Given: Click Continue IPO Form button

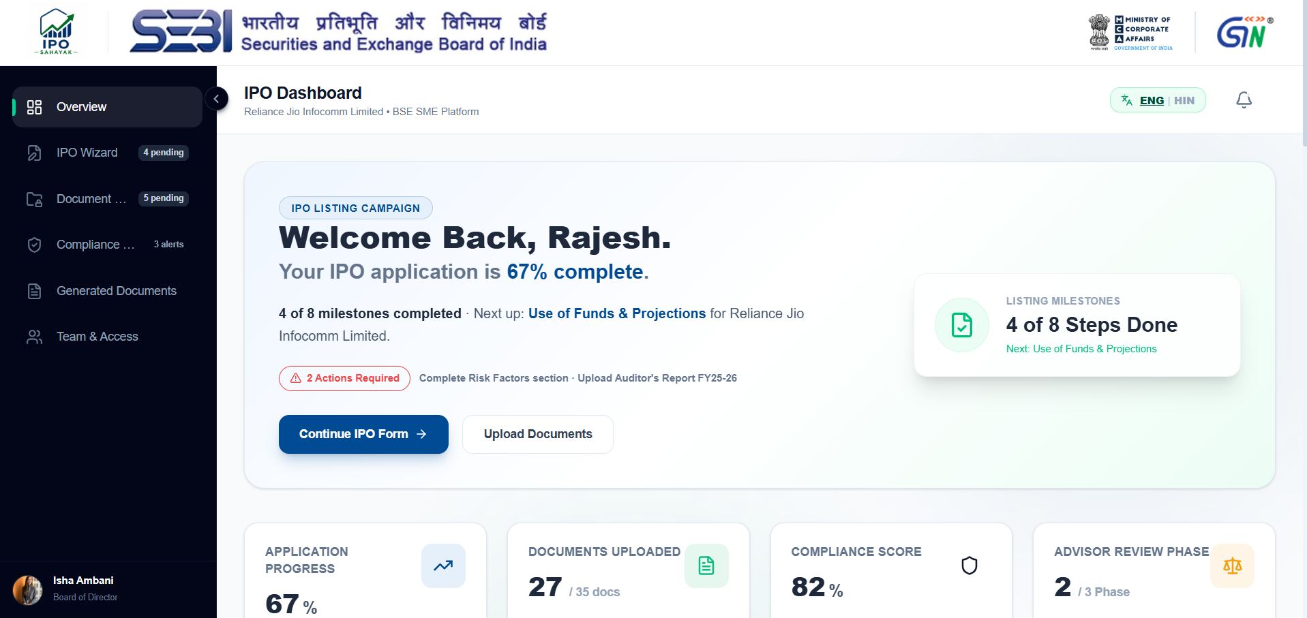Looking at the screenshot, I should (363, 434).
